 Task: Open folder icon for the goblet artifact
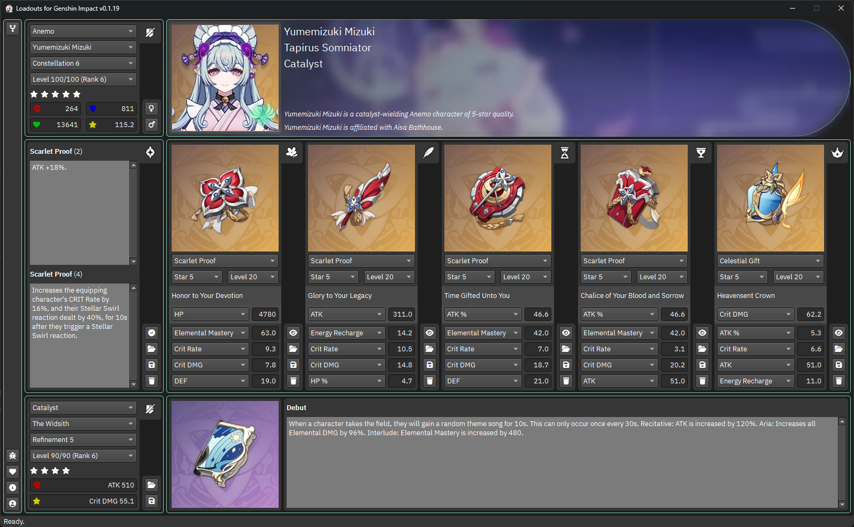pyautogui.click(x=703, y=349)
